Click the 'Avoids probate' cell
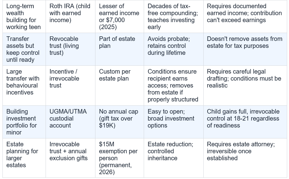This screenshot has height=179, width=289. coord(174,49)
